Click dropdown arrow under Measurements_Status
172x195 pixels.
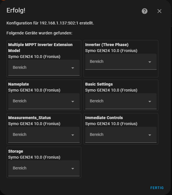point(73,135)
